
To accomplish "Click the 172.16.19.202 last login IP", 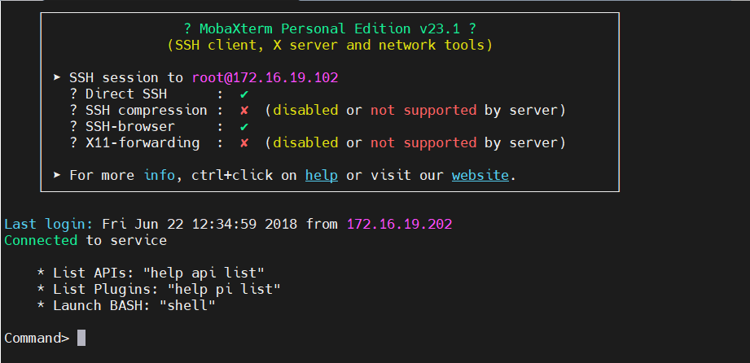I will click(399, 224).
